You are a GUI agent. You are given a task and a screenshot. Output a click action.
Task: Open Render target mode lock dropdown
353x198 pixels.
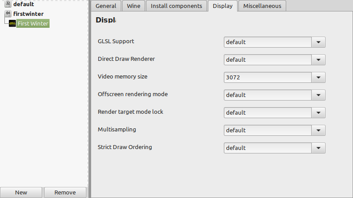tap(274, 113)
